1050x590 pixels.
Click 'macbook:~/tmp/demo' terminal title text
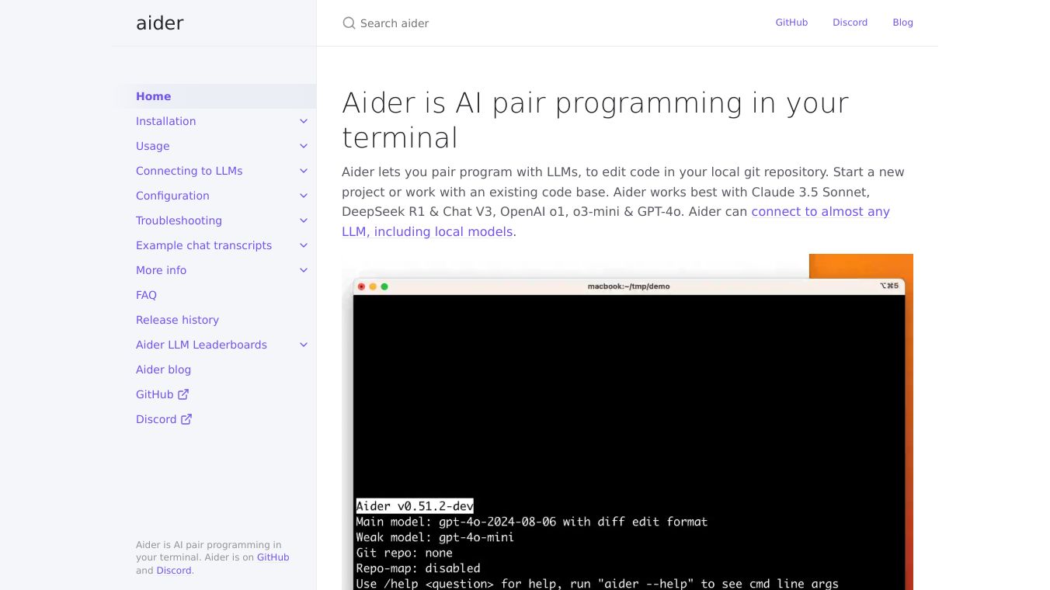pyautogui.click(x=628, y=286)
